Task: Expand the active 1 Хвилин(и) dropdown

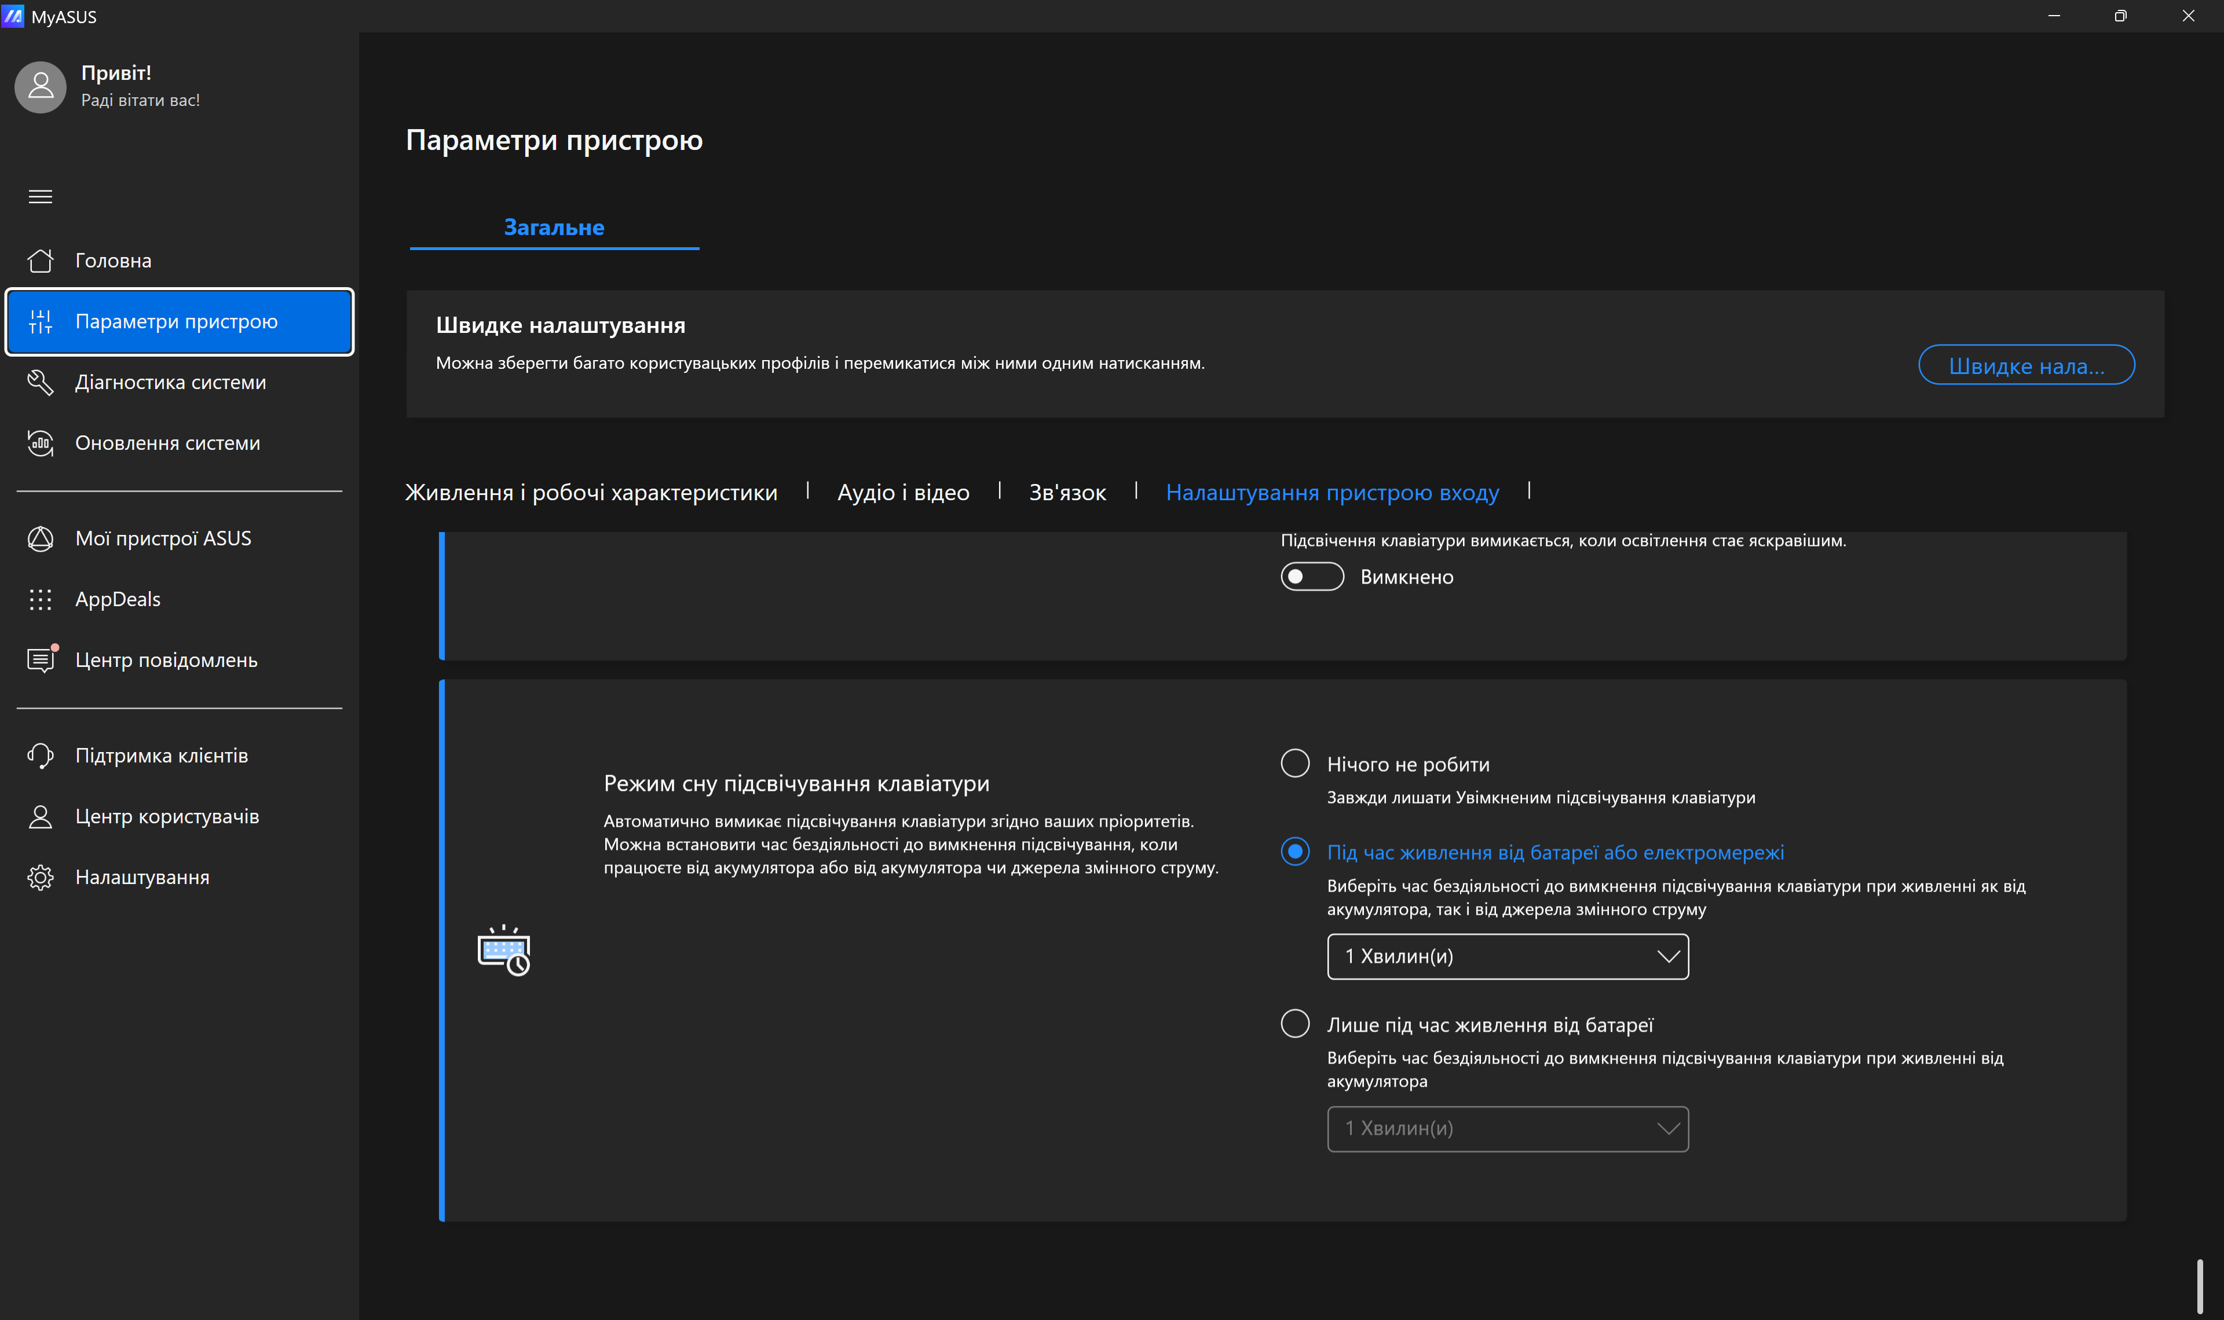Action: point(1507,957)
